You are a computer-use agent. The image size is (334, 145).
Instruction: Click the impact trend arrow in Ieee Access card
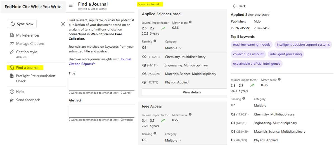click(164, 120)
